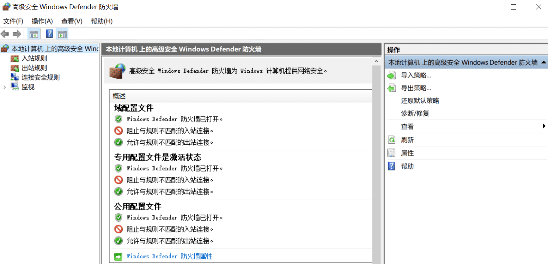Screen dimensions: 548x264
Task: Click the 概述 section label
Action: 119,96
